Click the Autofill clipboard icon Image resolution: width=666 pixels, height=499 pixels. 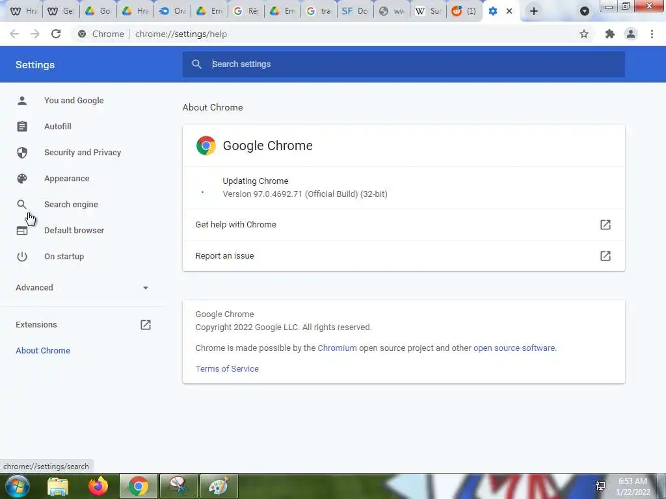click(x=22, y=127)
